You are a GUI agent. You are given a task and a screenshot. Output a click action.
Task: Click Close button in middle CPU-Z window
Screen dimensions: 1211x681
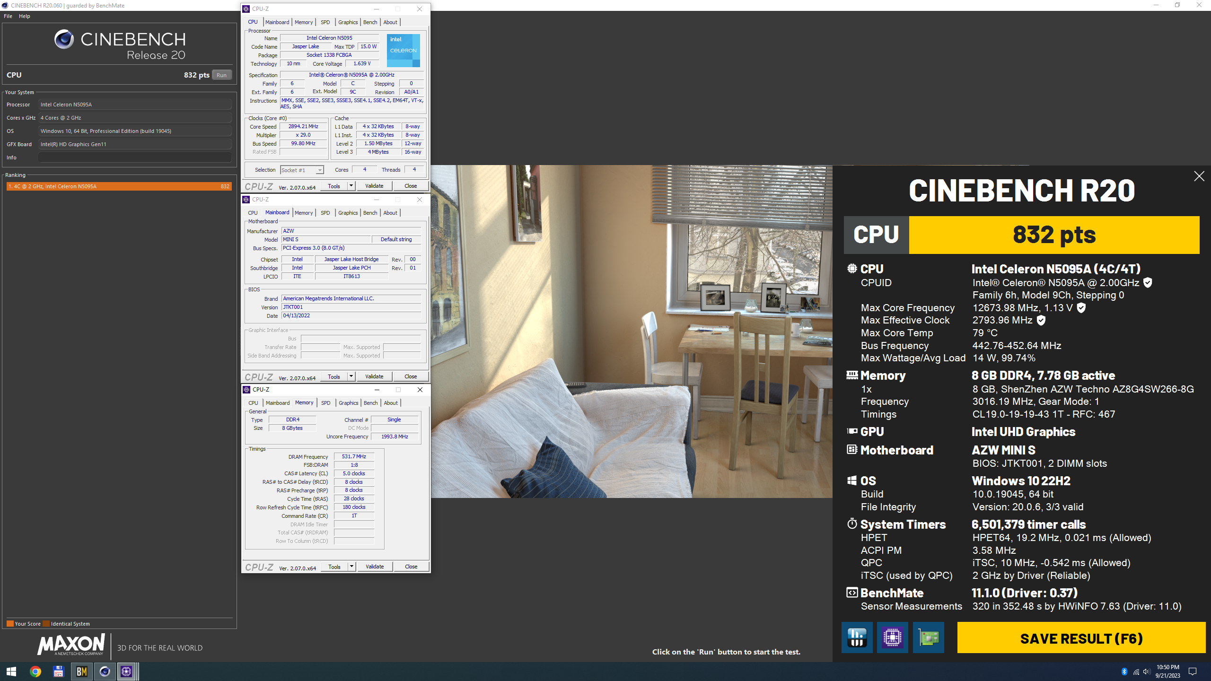click(411, 376)
